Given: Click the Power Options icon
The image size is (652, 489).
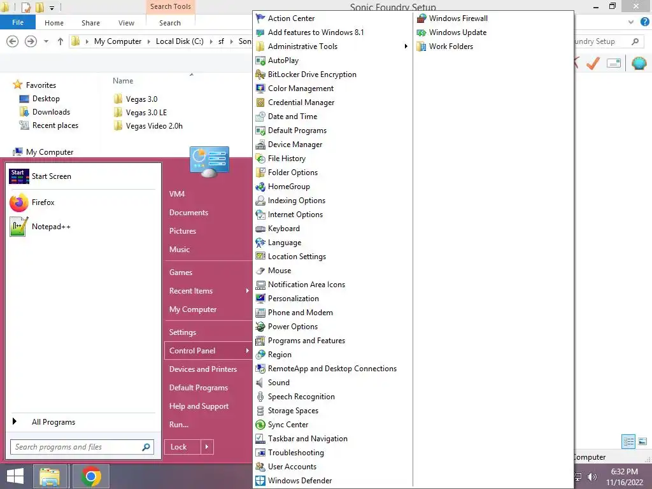Looking at the screenshot, I should pyautogui.click(x=260, y=327).
